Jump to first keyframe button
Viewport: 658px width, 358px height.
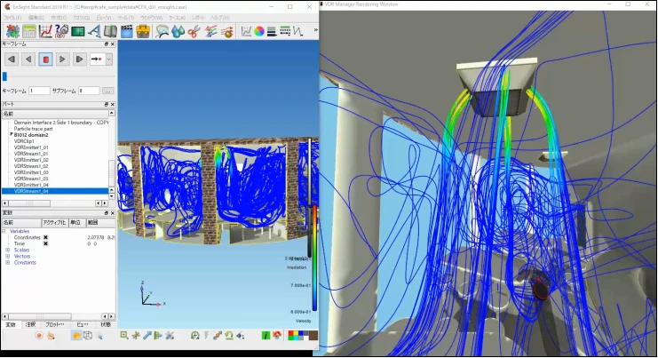point(12,60)
